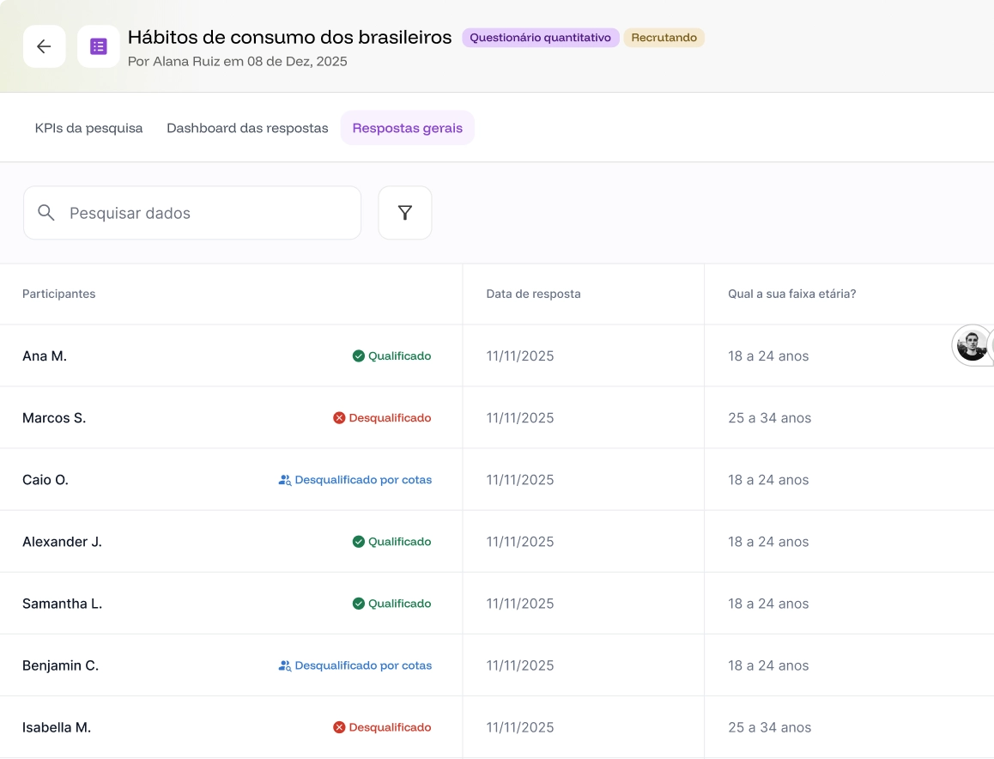Click Qual a sua faixa etária header
Screen dimensions: 994x759
point(791,294)
